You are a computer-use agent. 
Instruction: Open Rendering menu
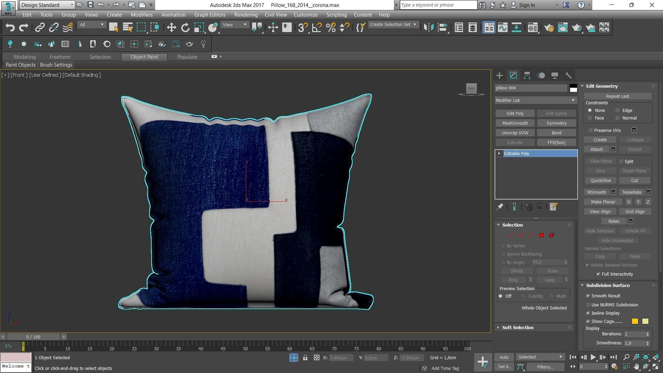246,15
